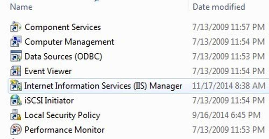Select the IIS Manager shortcut icon
The image size is (269, 139).
(x=16, y=86)
